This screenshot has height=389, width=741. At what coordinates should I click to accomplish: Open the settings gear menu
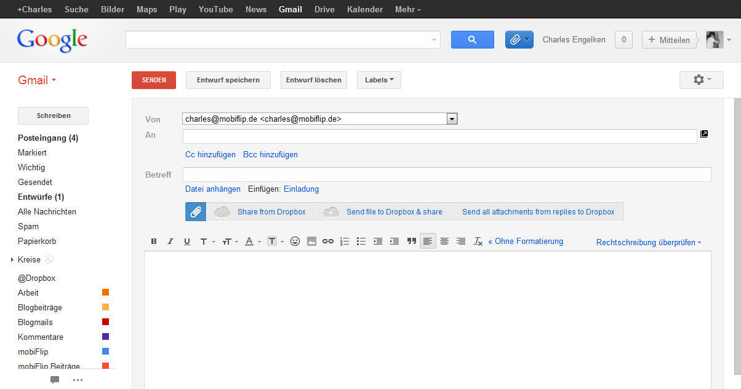coord(702,80)
